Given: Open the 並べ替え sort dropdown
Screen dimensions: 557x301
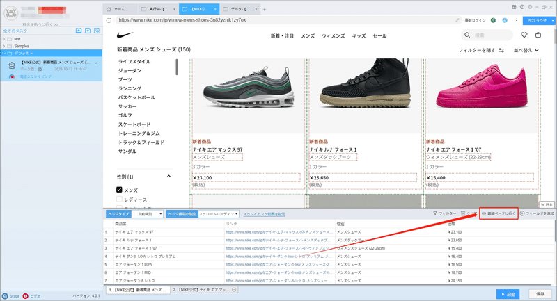Looking at the screenshot, I should click(526, 50).
